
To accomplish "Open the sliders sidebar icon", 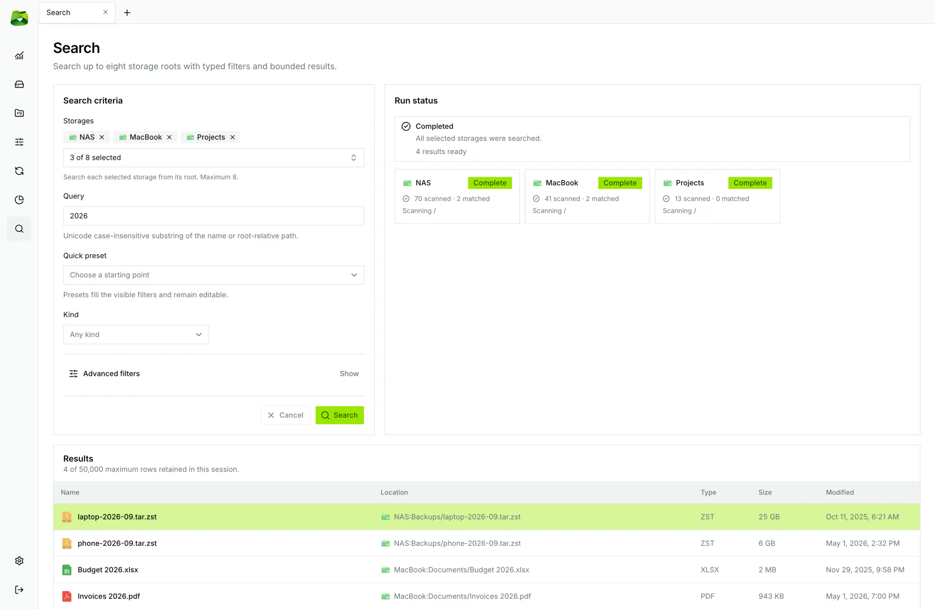I will (19, 142).
